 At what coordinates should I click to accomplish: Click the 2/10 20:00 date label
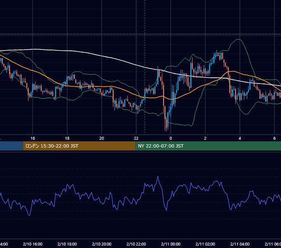tap(102, 244)
